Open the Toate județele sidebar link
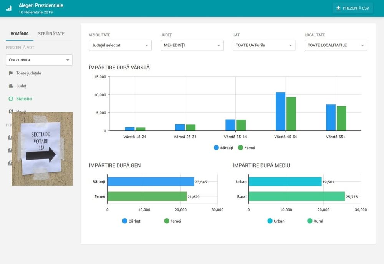Image resolution: width=384 pixels, height=264 pixels. [28, 73]
